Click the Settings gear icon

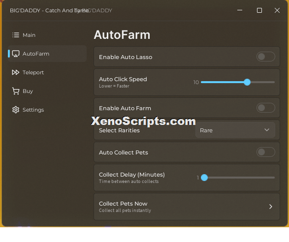[16, 110]
